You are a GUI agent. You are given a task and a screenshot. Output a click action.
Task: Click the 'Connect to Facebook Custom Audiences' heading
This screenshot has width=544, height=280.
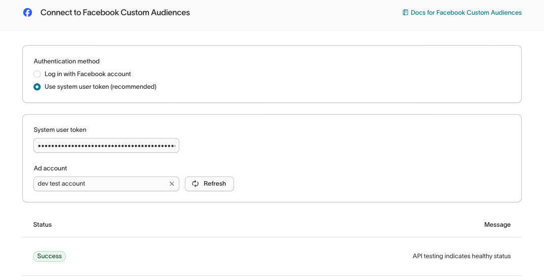coord(115,13)
